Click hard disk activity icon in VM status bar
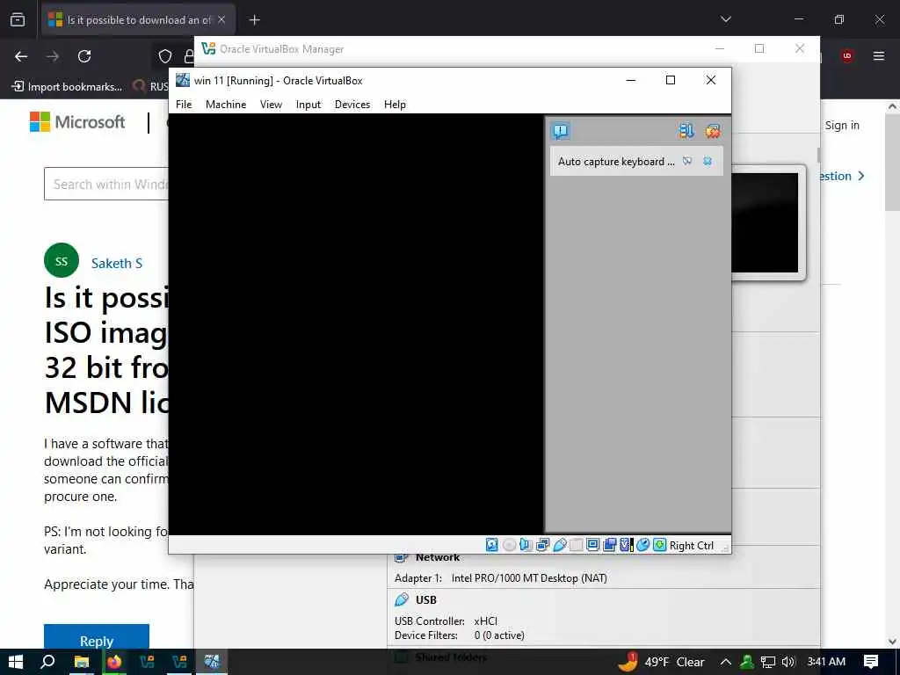 492,545
